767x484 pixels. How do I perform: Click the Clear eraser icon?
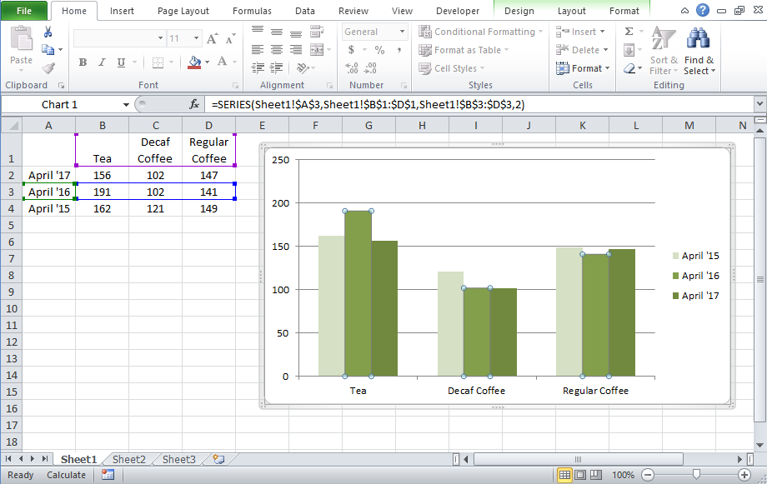click(x=629, y=68)
